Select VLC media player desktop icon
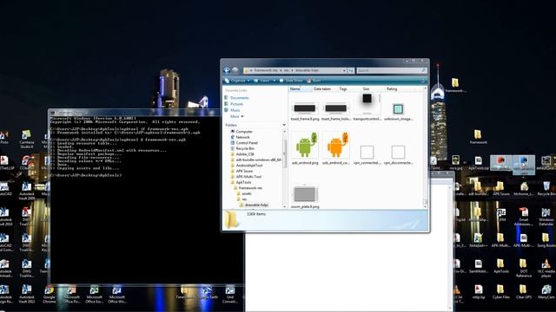Screen dimensions: 556x312 pos(546,268)
